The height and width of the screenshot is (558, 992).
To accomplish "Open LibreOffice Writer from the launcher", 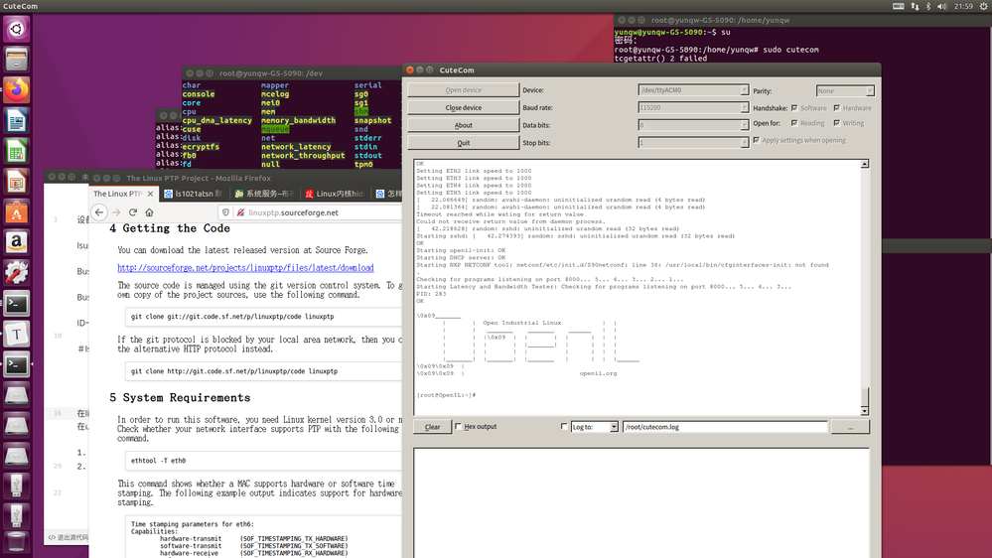I will 17,120.
